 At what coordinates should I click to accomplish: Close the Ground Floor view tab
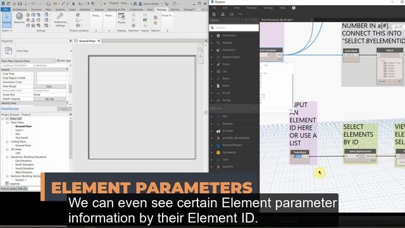pyautogui.click(x=99, y=41)
